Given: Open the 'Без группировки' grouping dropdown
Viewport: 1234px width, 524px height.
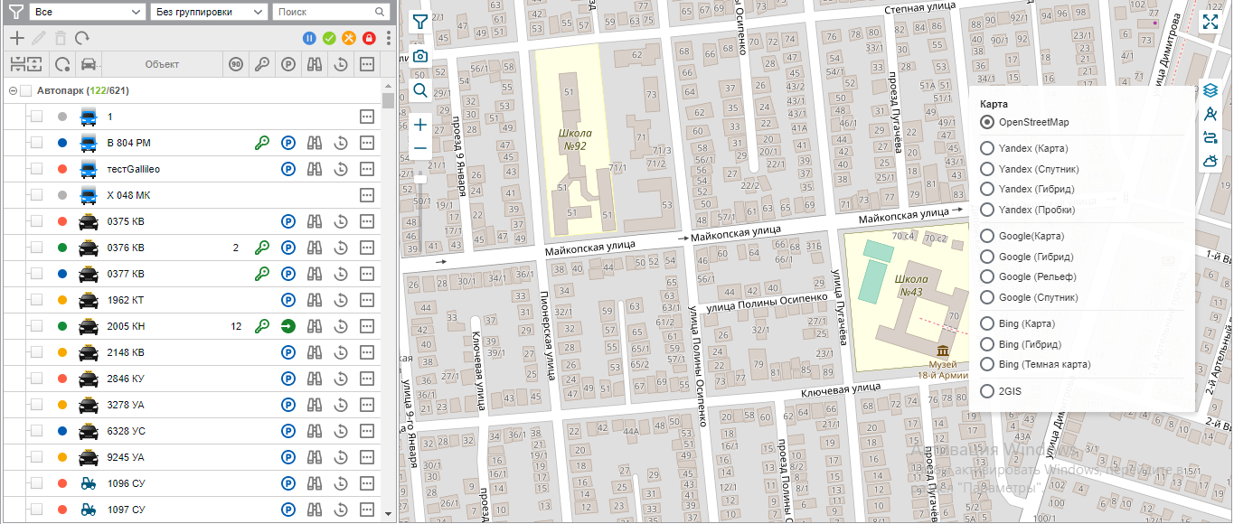Looking at the screenshot, I should click(x=209, y=12).
